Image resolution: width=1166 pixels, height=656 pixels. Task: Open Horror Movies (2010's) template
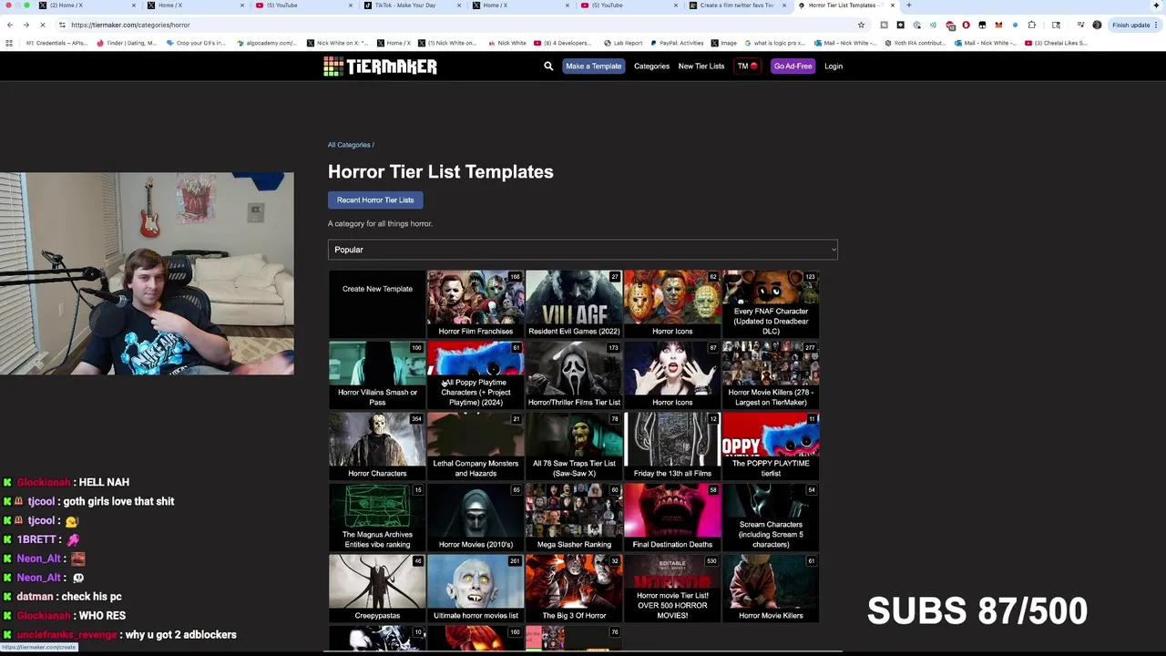click(476, 517)
